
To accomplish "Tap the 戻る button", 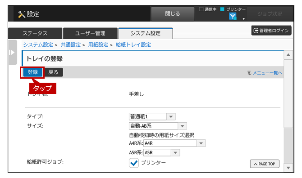I will [53, 72].
